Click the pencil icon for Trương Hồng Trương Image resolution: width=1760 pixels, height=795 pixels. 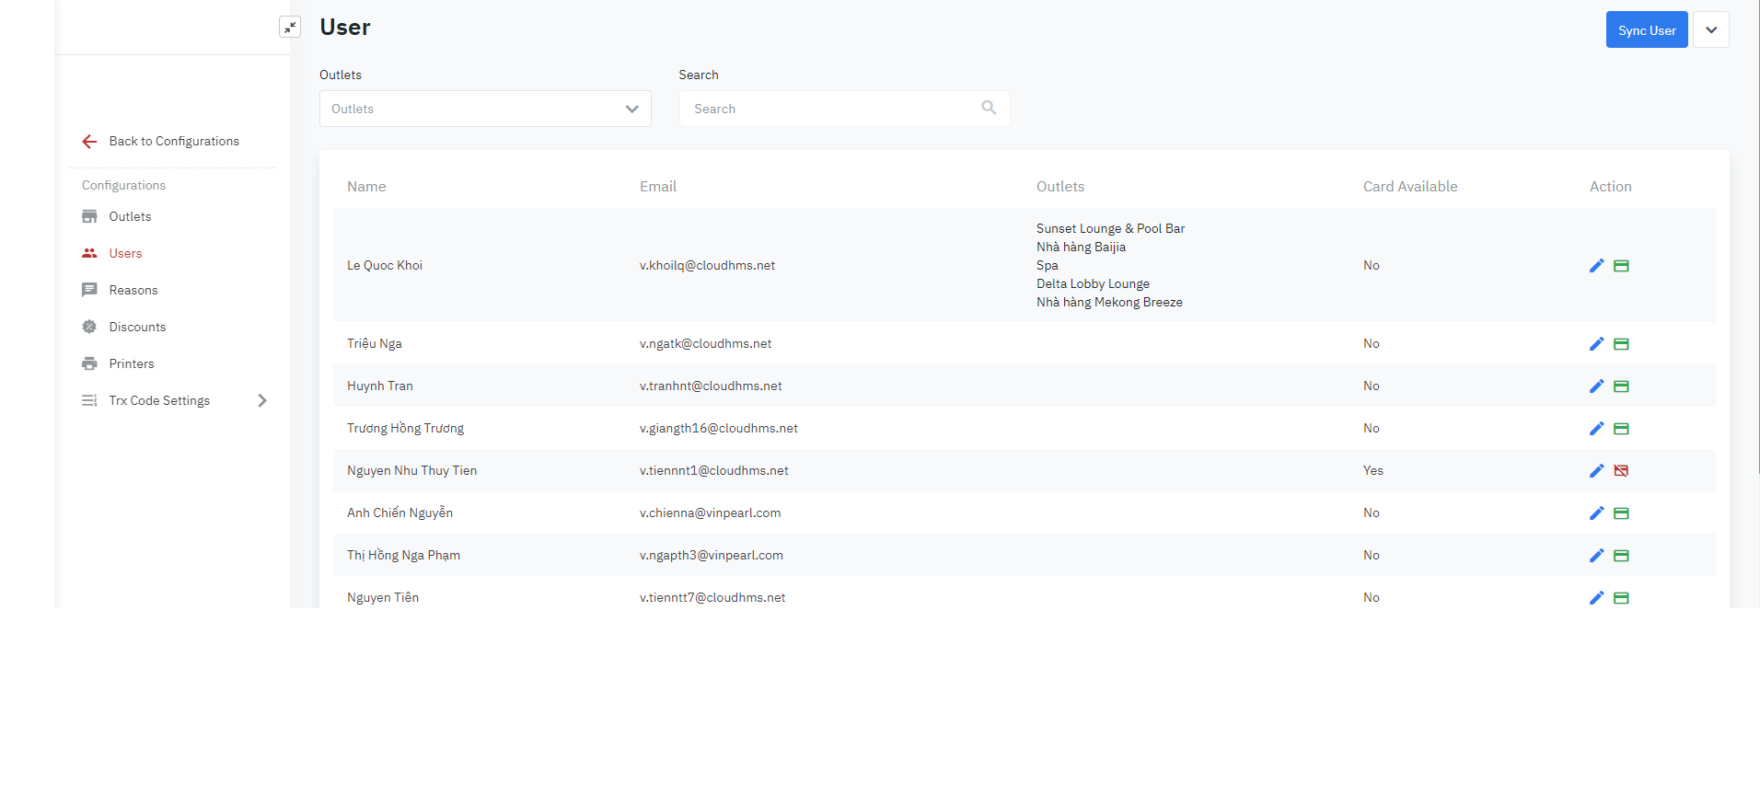coord(1596,429)
